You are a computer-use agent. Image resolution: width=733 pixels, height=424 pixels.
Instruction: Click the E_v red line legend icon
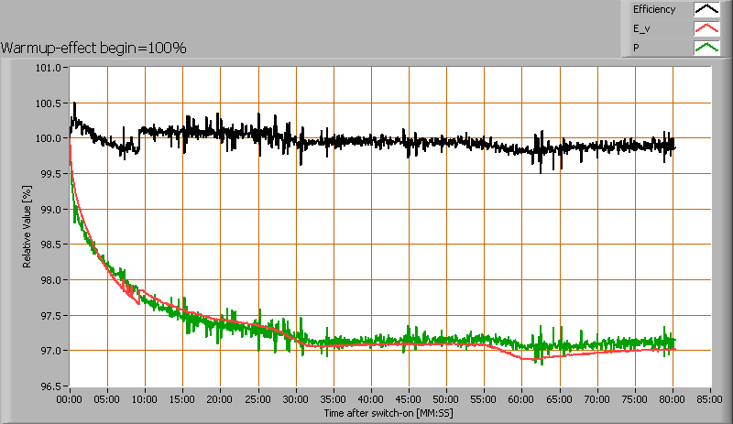point(706,29)
